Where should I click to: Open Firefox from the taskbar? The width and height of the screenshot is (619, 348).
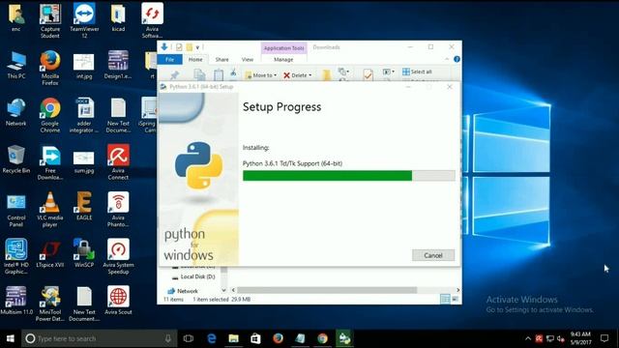(x=278, y=338)
